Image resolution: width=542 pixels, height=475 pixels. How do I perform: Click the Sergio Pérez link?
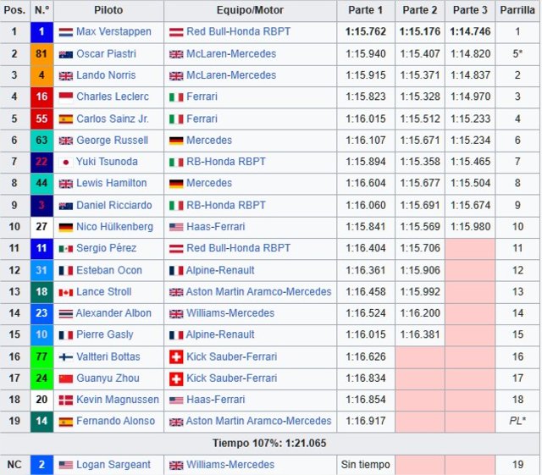coord(107,248)
